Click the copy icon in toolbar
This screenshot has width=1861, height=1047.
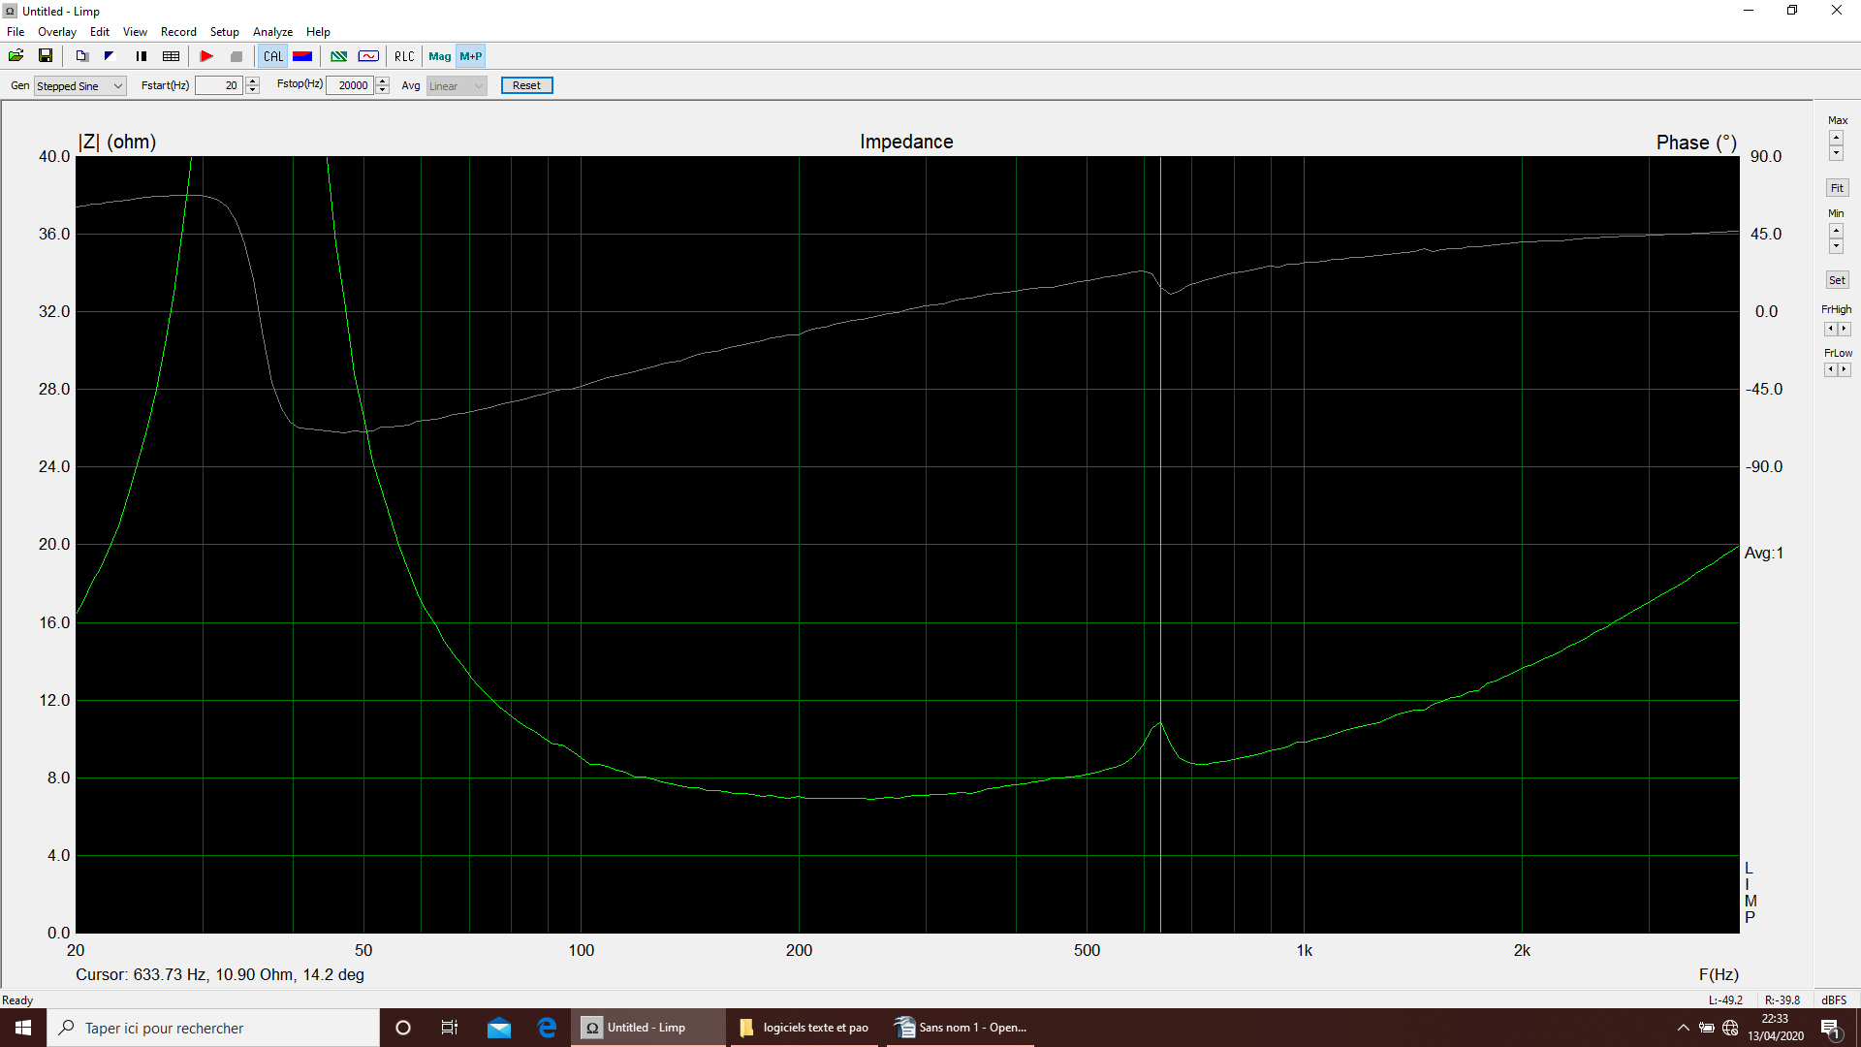pos(82,56)
